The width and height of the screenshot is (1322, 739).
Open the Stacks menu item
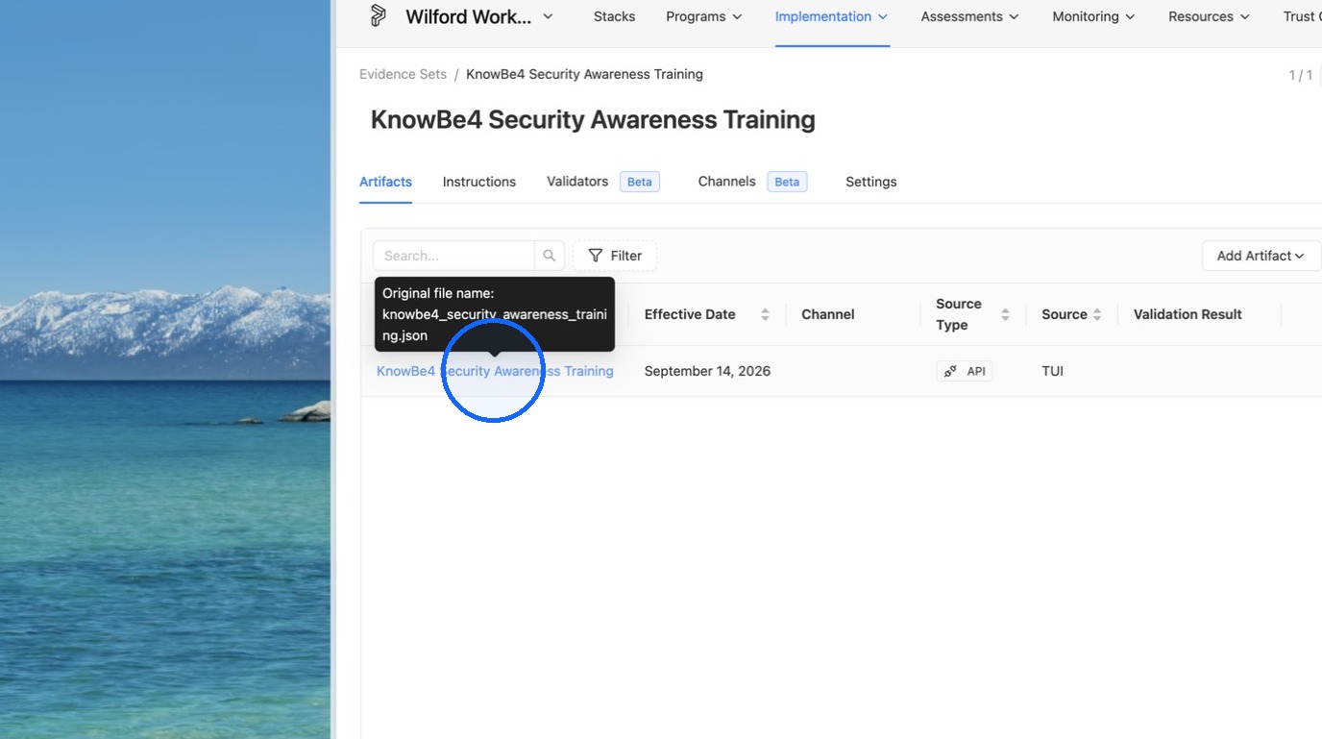point(614,16)
